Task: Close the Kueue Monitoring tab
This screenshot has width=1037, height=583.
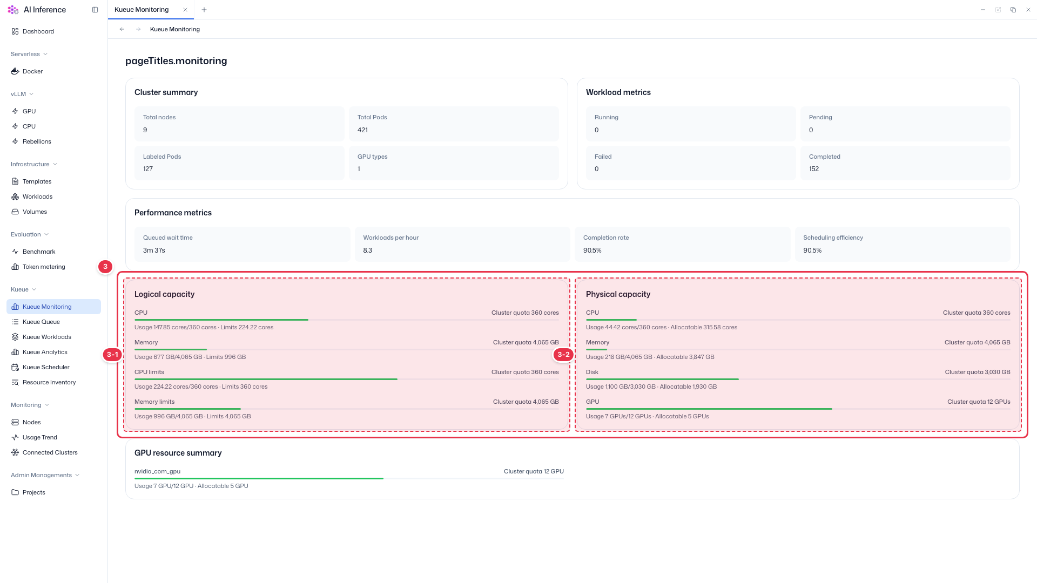Action: (185, 10)
